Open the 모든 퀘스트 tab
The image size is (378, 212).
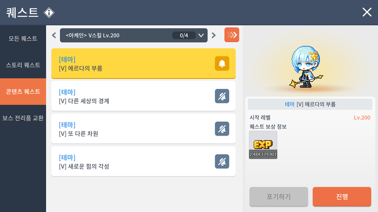pyautogui.click(x=23, y=39)
